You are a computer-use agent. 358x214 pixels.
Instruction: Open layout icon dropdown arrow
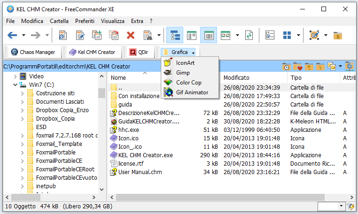click(298, 35)
